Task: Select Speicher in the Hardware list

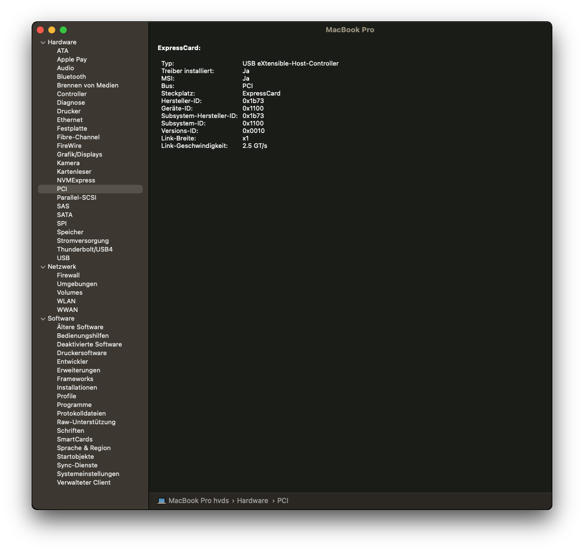Action: point(70,232)
